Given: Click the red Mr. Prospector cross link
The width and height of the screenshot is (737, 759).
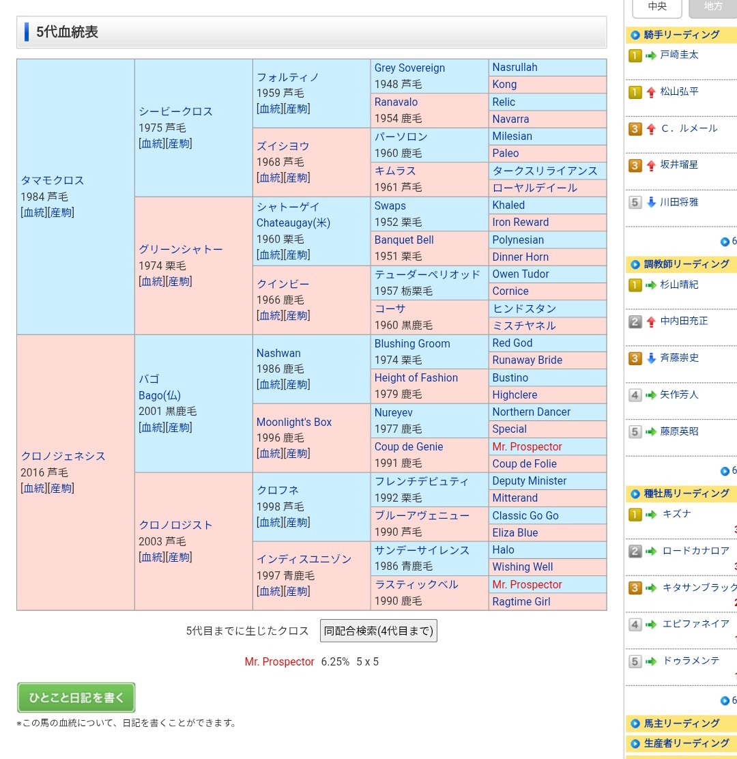Looking at the screenshot, I should [279, 661].
